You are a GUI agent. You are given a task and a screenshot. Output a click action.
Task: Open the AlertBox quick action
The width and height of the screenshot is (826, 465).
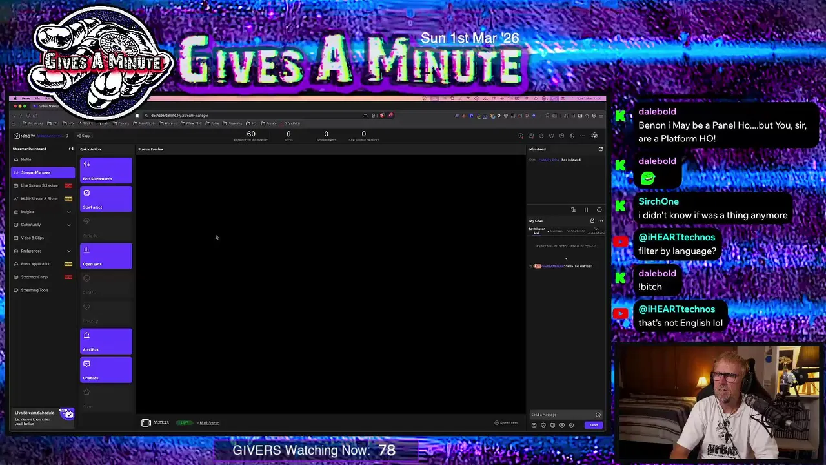click(x=106, y=342)
